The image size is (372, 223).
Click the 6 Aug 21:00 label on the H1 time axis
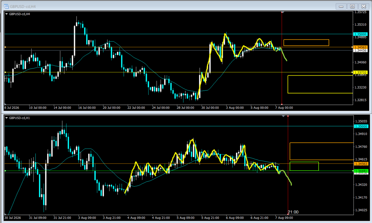tap(259, 218)
